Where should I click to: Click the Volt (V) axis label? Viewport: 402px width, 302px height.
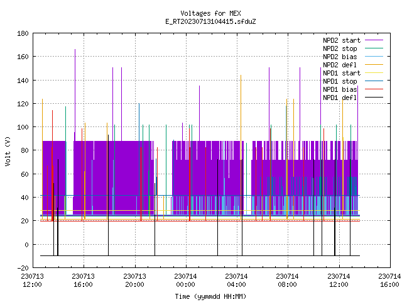8,151
